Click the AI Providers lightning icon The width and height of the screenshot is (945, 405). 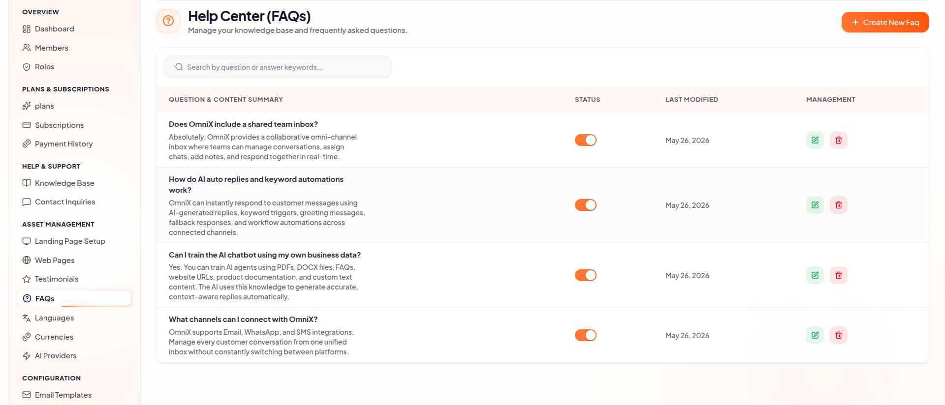click(27, 356)
